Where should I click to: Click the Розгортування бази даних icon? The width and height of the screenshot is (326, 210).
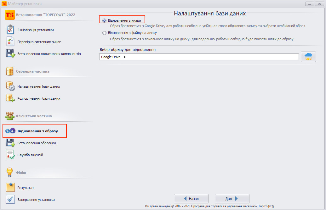[10, 98]
